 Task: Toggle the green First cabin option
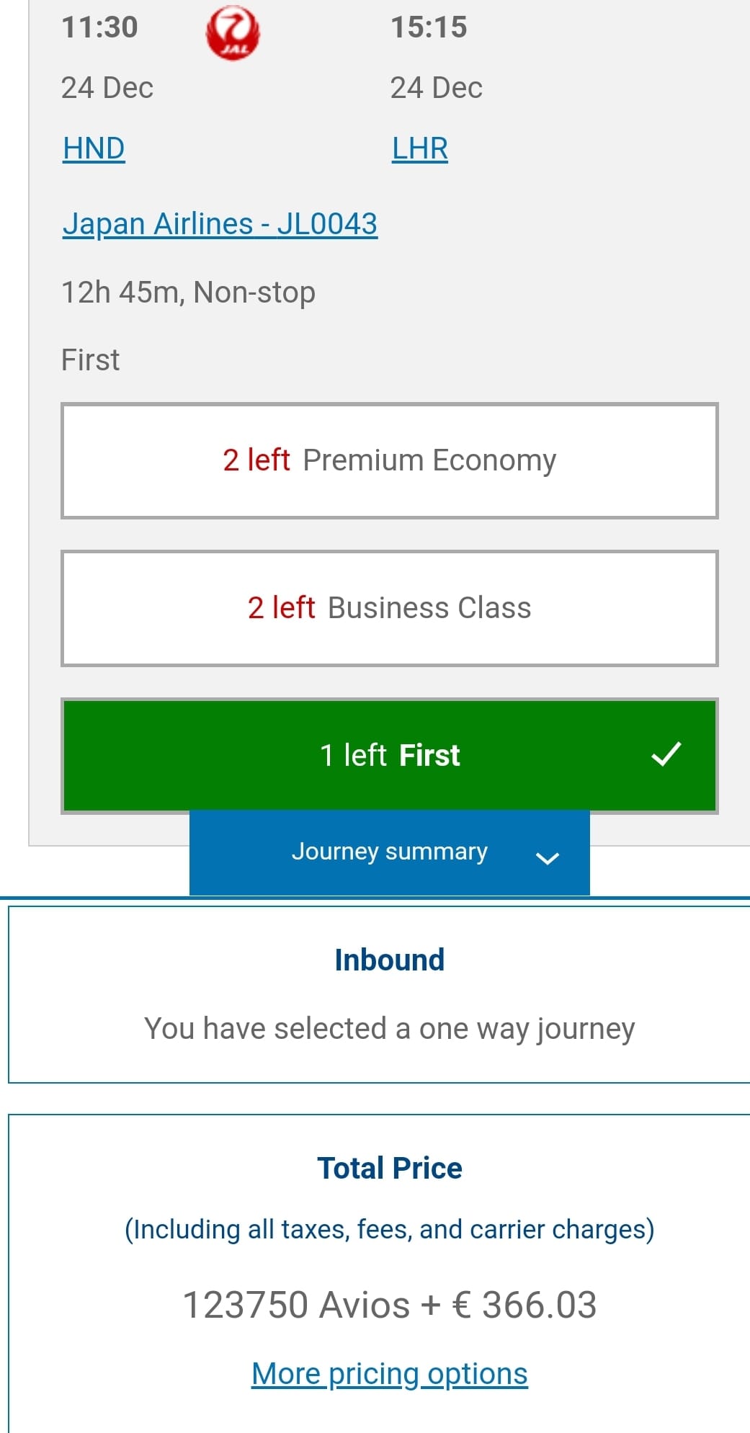389,755
